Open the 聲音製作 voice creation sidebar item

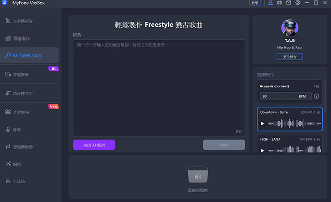(x=30, y=38)
